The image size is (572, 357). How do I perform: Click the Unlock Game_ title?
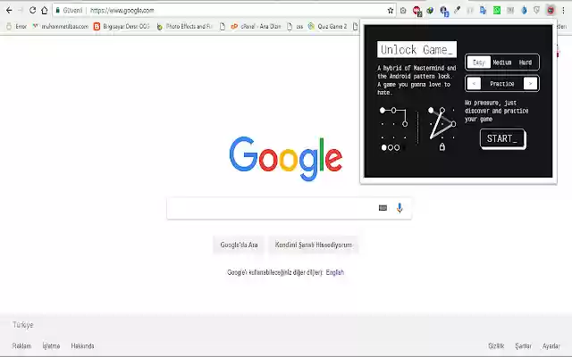point(416,49)
